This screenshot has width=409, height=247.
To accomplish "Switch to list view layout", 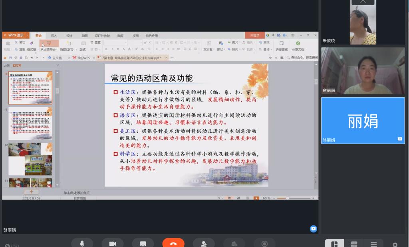I will tap(373, 244).
